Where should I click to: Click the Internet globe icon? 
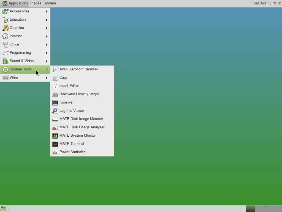click(x=6, y=36)
